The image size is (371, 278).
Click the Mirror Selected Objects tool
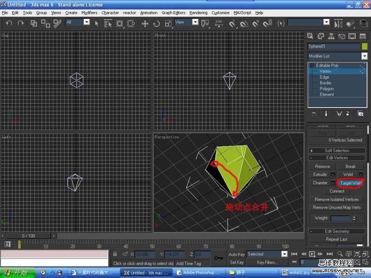coord(338,24)
